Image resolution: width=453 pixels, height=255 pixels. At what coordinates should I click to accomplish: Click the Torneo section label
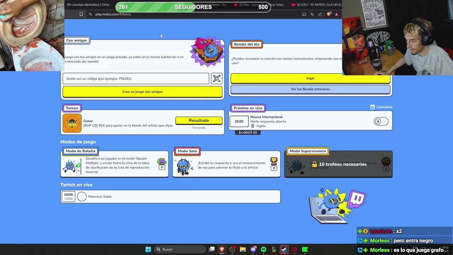(72, 108)
